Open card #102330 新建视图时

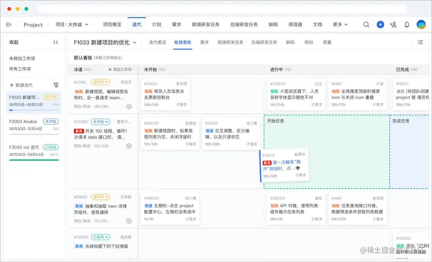[170, 134]
